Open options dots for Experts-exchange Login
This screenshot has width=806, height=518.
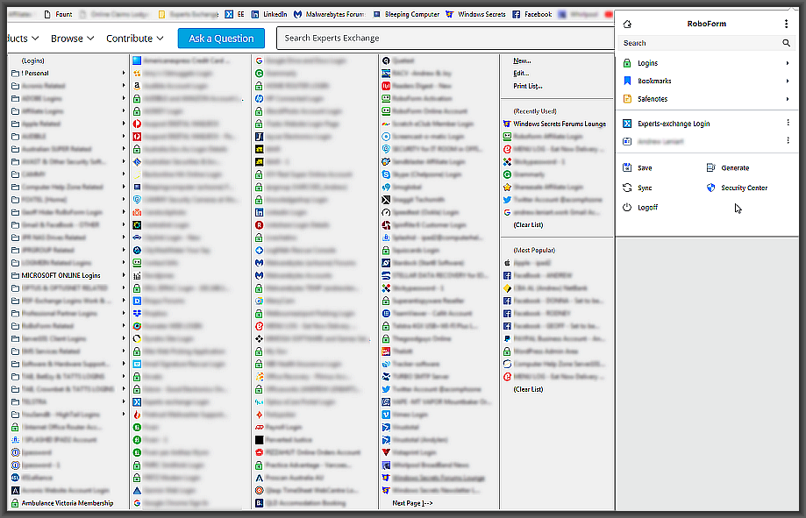point(788,123)
